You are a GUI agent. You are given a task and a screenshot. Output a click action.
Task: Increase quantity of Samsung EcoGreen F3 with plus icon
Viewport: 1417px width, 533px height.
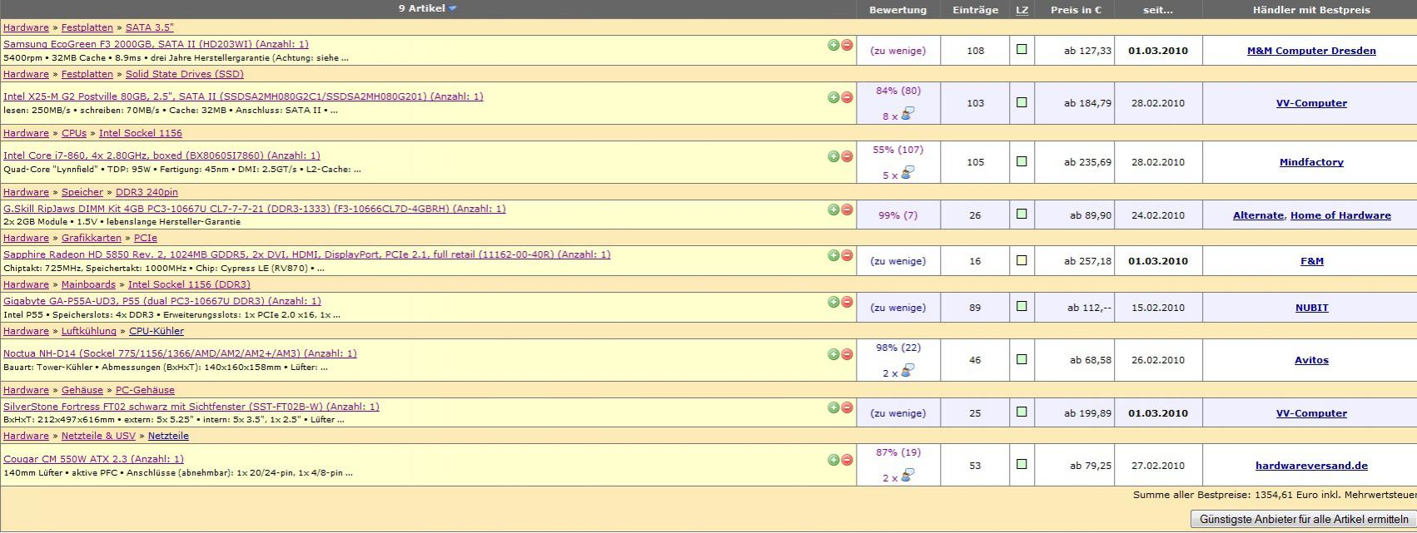[x=833, y=45]
